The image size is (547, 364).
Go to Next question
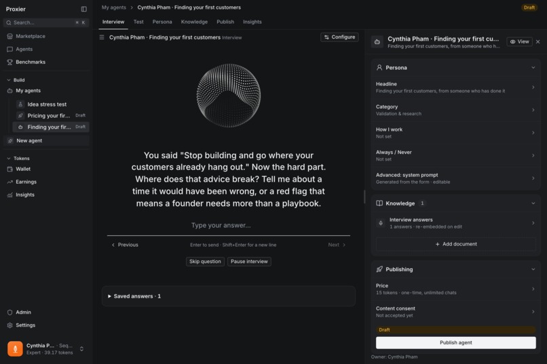point(337,245)
